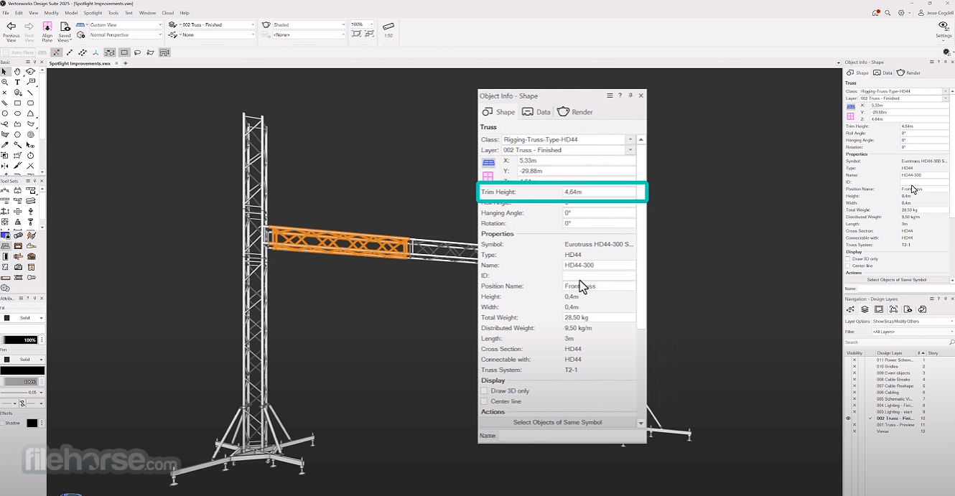Open the Saved Views button
Viewport: 955px width, 496px height.
pyautogui.click(x=65, y=31)
